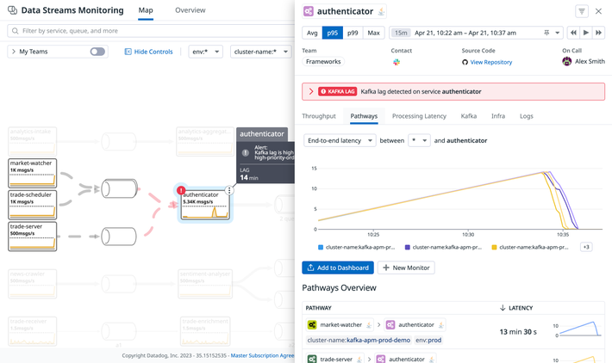Select the p99 percentile option
This screenshot has width=612, height=363.
[353, 33]
